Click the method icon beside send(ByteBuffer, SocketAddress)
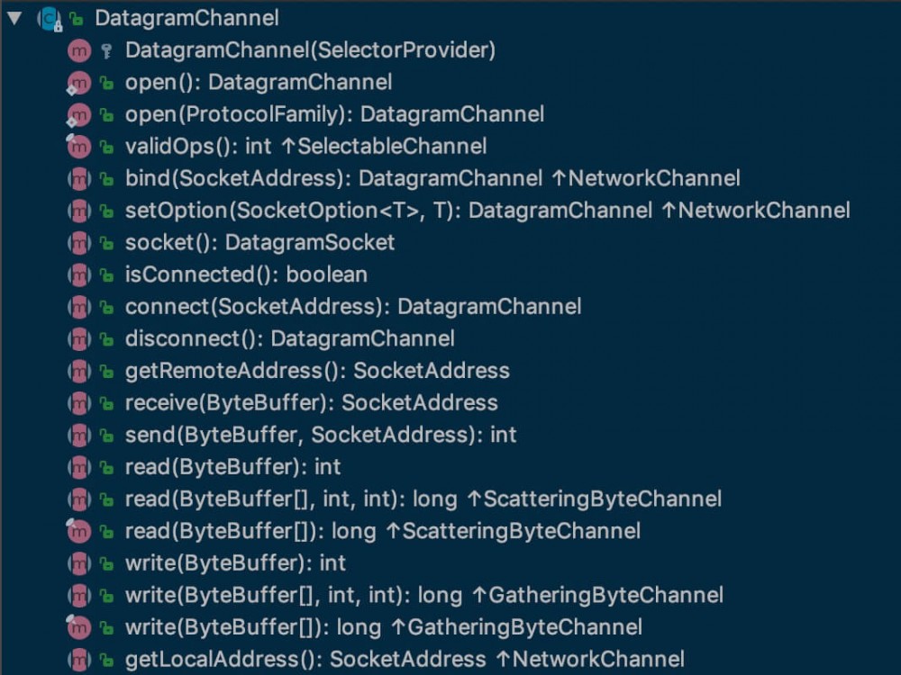 point(78,435)
